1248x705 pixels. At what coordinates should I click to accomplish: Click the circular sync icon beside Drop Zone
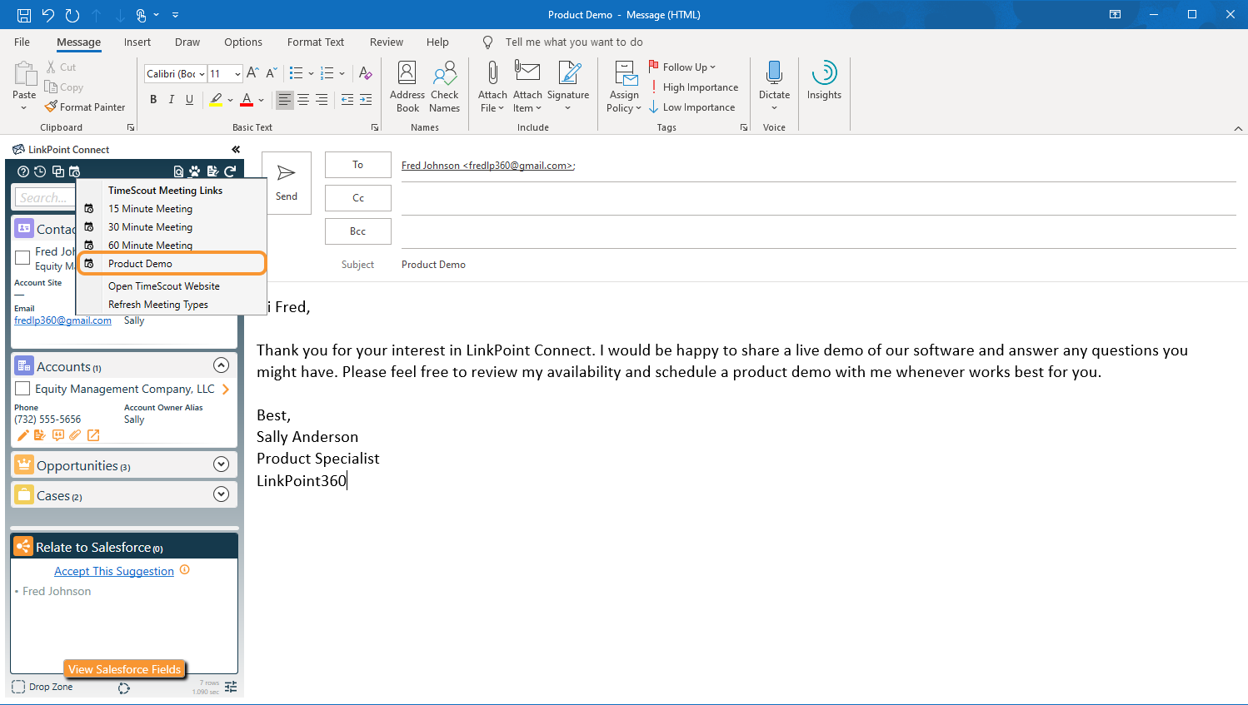tap(124, 688)
